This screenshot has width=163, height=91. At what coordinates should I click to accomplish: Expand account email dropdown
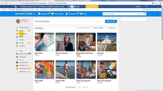pos(148,10)
